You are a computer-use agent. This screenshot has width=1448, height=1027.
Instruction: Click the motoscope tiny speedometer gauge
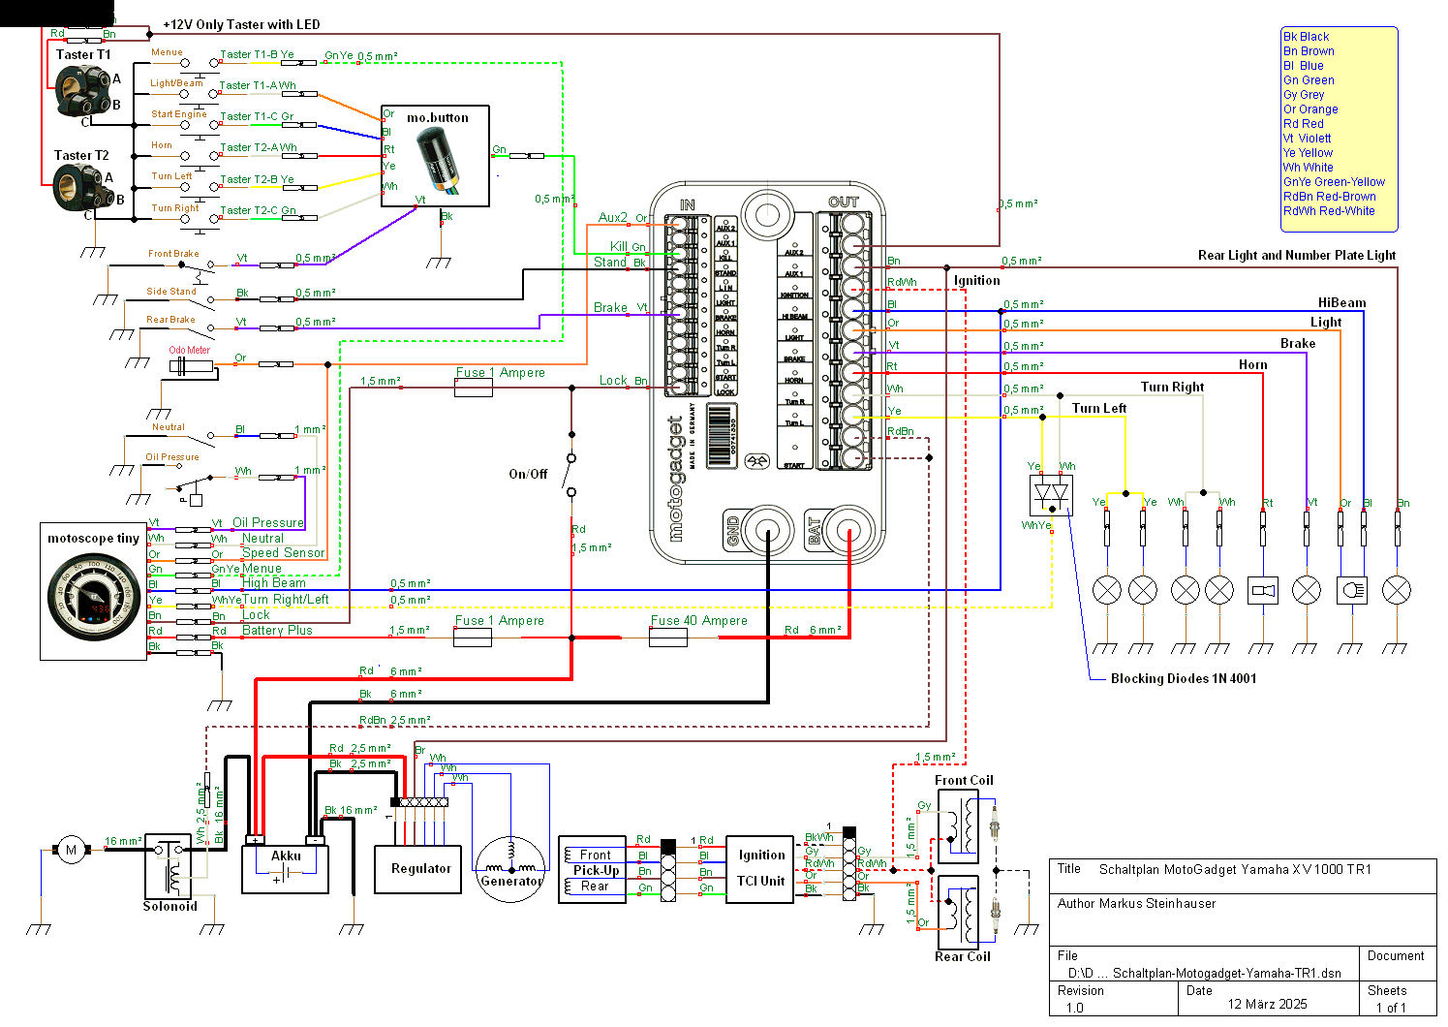click(x=94, y=596)
